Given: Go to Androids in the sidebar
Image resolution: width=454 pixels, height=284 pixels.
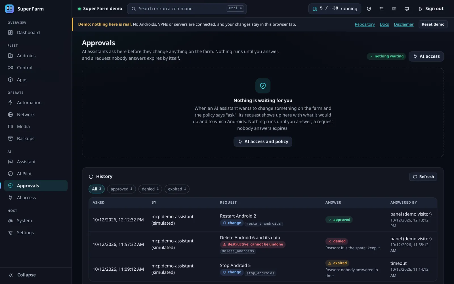Looking at the screenshot, I should coord(36,56).
